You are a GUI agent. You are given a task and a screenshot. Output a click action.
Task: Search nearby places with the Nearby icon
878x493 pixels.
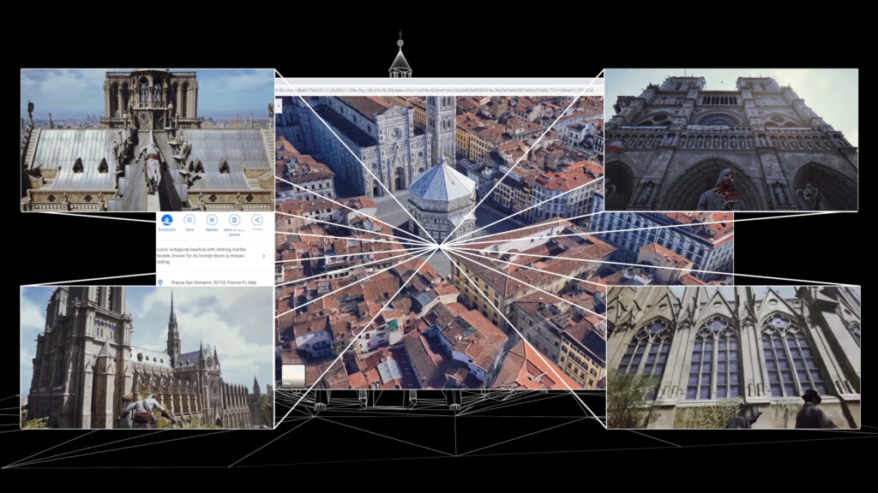click(213, 220)
